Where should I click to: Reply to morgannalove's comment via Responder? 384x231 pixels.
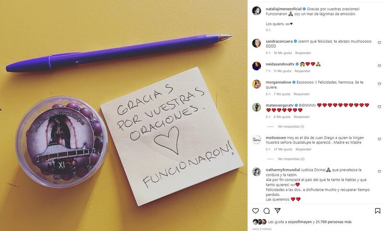point(301,94)
